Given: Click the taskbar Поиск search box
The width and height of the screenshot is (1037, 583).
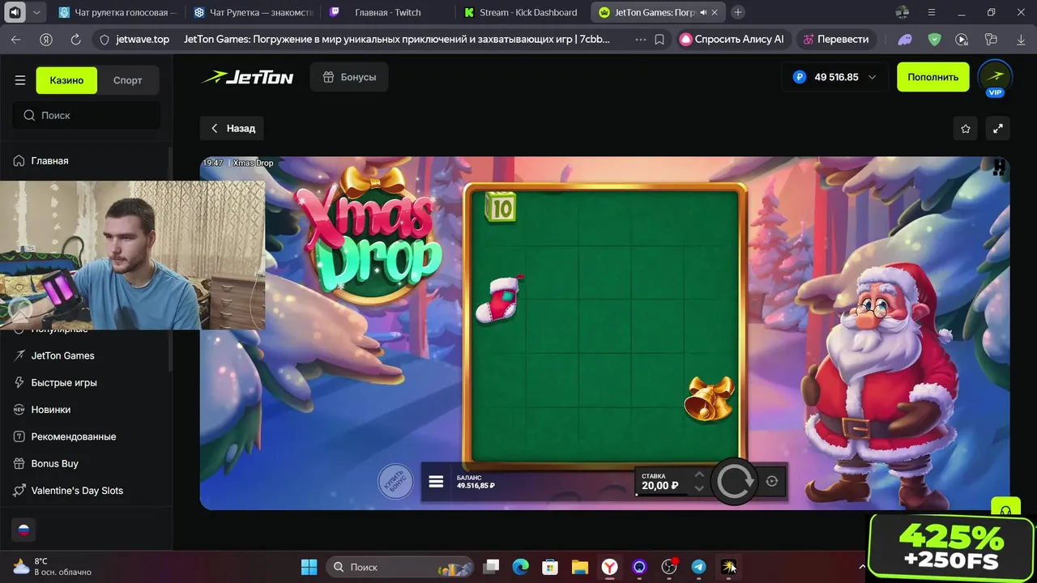Looking at the screenshot, I should 400,567.
